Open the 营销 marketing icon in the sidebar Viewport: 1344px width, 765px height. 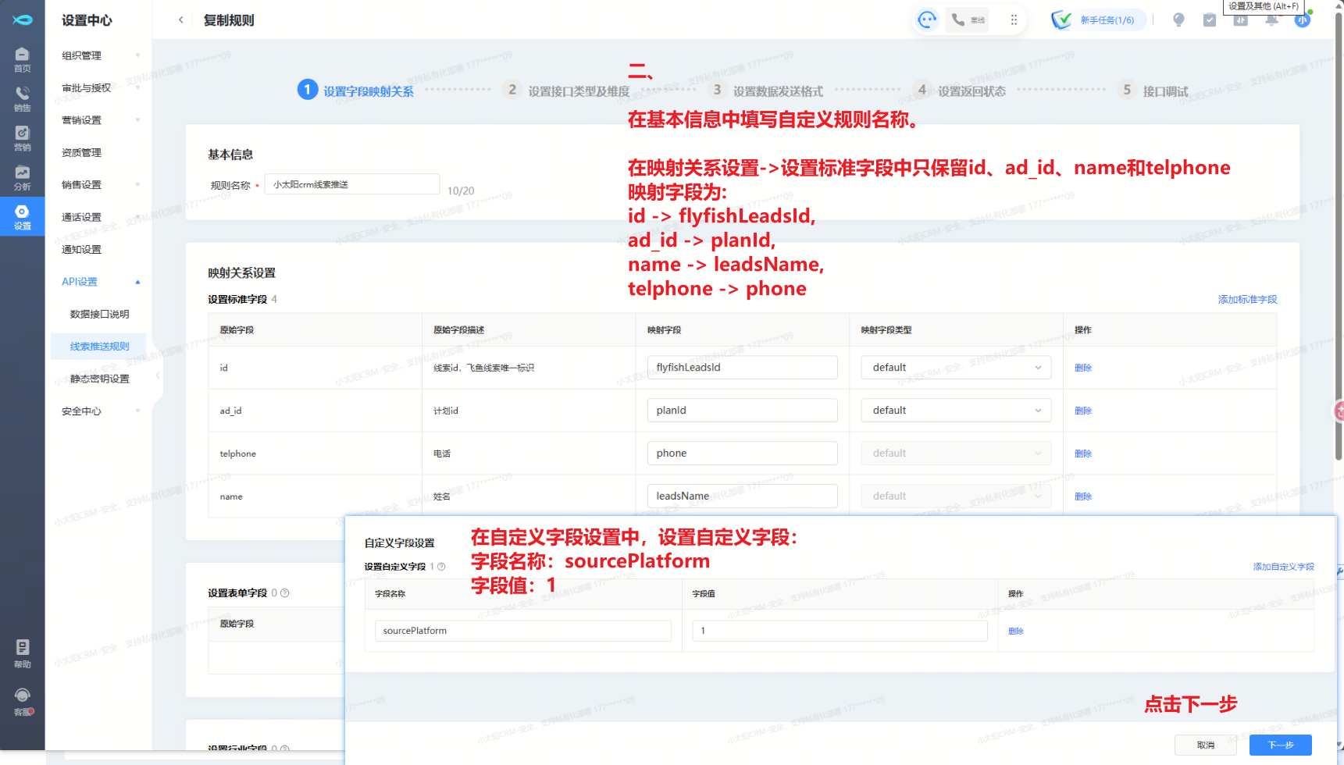[22, 138]
